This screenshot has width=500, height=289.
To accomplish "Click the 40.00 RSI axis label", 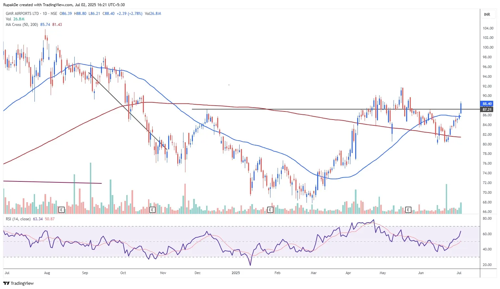I will (x=487, y=249).
